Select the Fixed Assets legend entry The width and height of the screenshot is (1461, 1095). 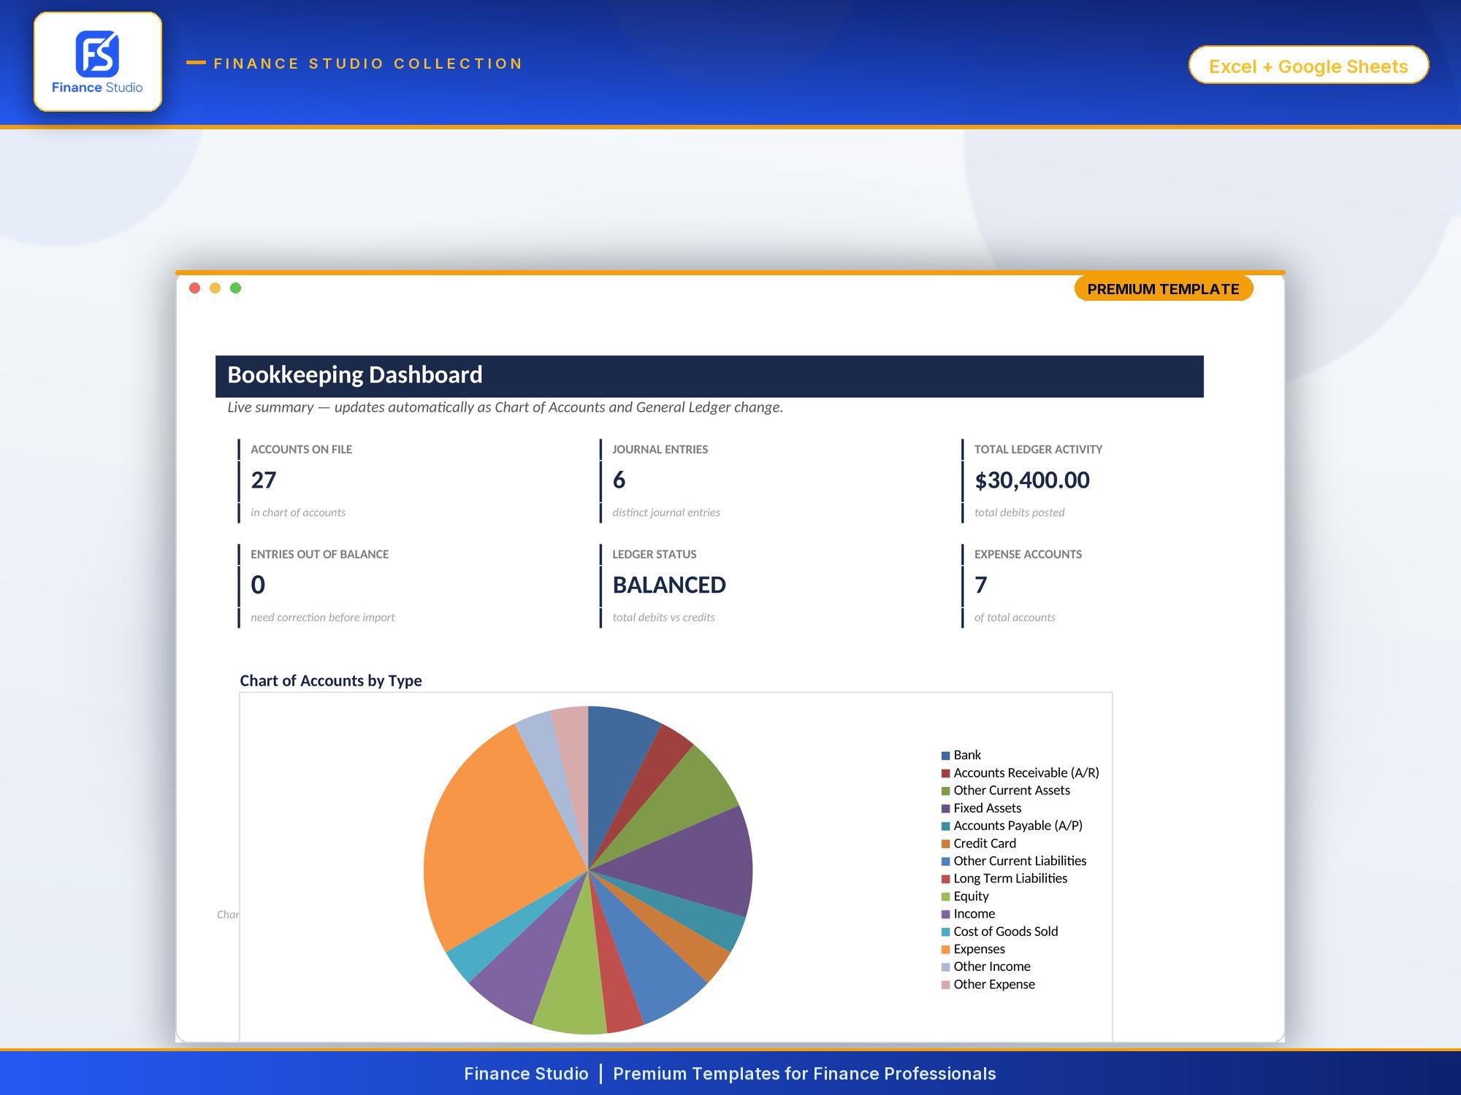tap(981, 808)
